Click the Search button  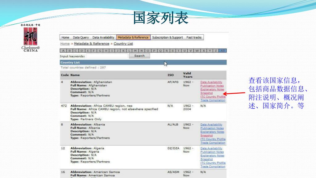click(139, 56)
